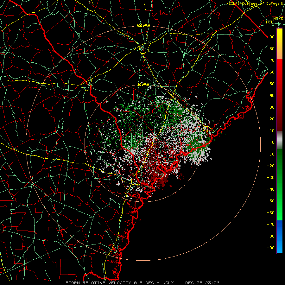
Task: Click the -60 knot scale value
Action: click(271, 213)
